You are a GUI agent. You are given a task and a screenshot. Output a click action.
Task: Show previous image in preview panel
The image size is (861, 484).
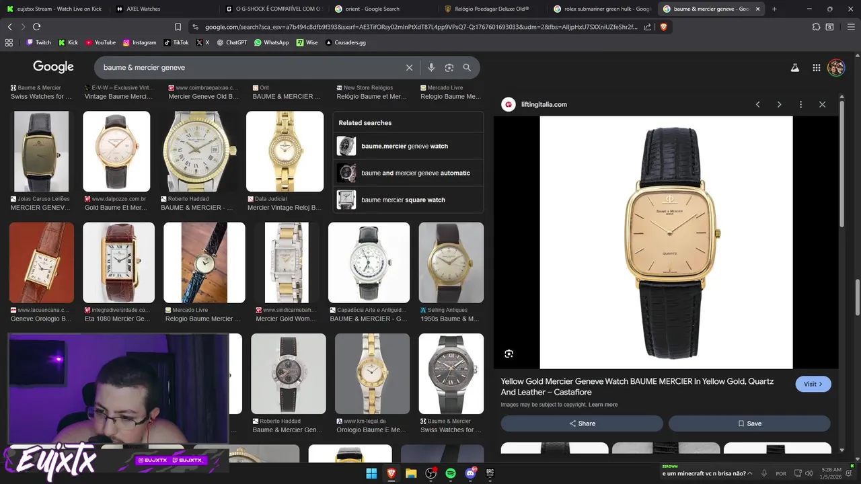click(758, 104)
